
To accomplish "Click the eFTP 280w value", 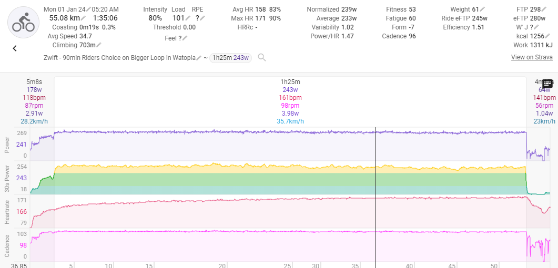I will (538, 18).
